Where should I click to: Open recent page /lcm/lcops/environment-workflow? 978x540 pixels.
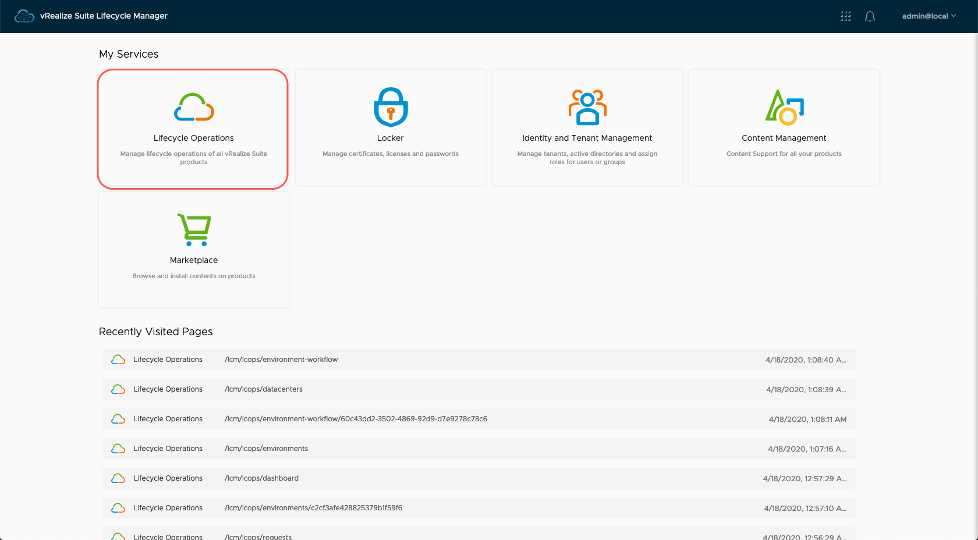(x=281, y=360)
